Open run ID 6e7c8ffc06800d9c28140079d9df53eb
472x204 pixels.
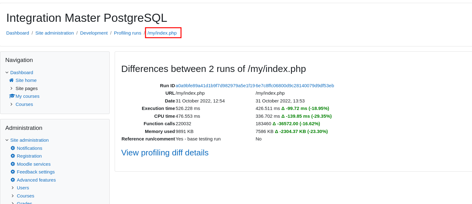click(x=295, y=86)
